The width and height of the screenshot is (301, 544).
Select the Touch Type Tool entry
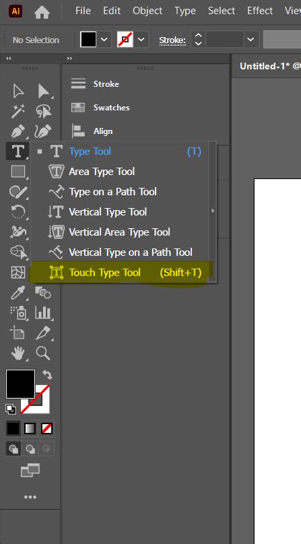click(x=124, y=273)
